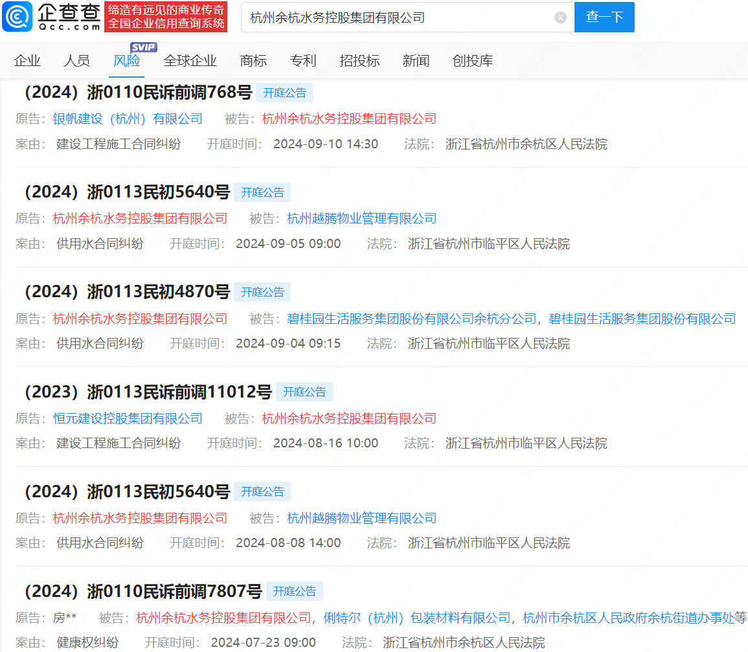Click the red promotional banner next to the logo
The image size is (748, 652).
click(166, 17)
